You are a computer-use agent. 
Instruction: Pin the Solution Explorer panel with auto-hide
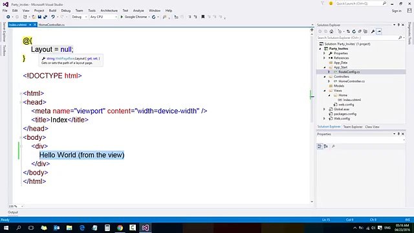point(398,25)
